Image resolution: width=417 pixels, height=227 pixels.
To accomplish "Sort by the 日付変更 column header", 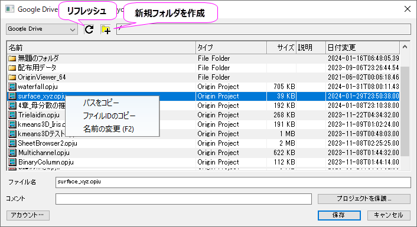I will (x=363, y=48).
